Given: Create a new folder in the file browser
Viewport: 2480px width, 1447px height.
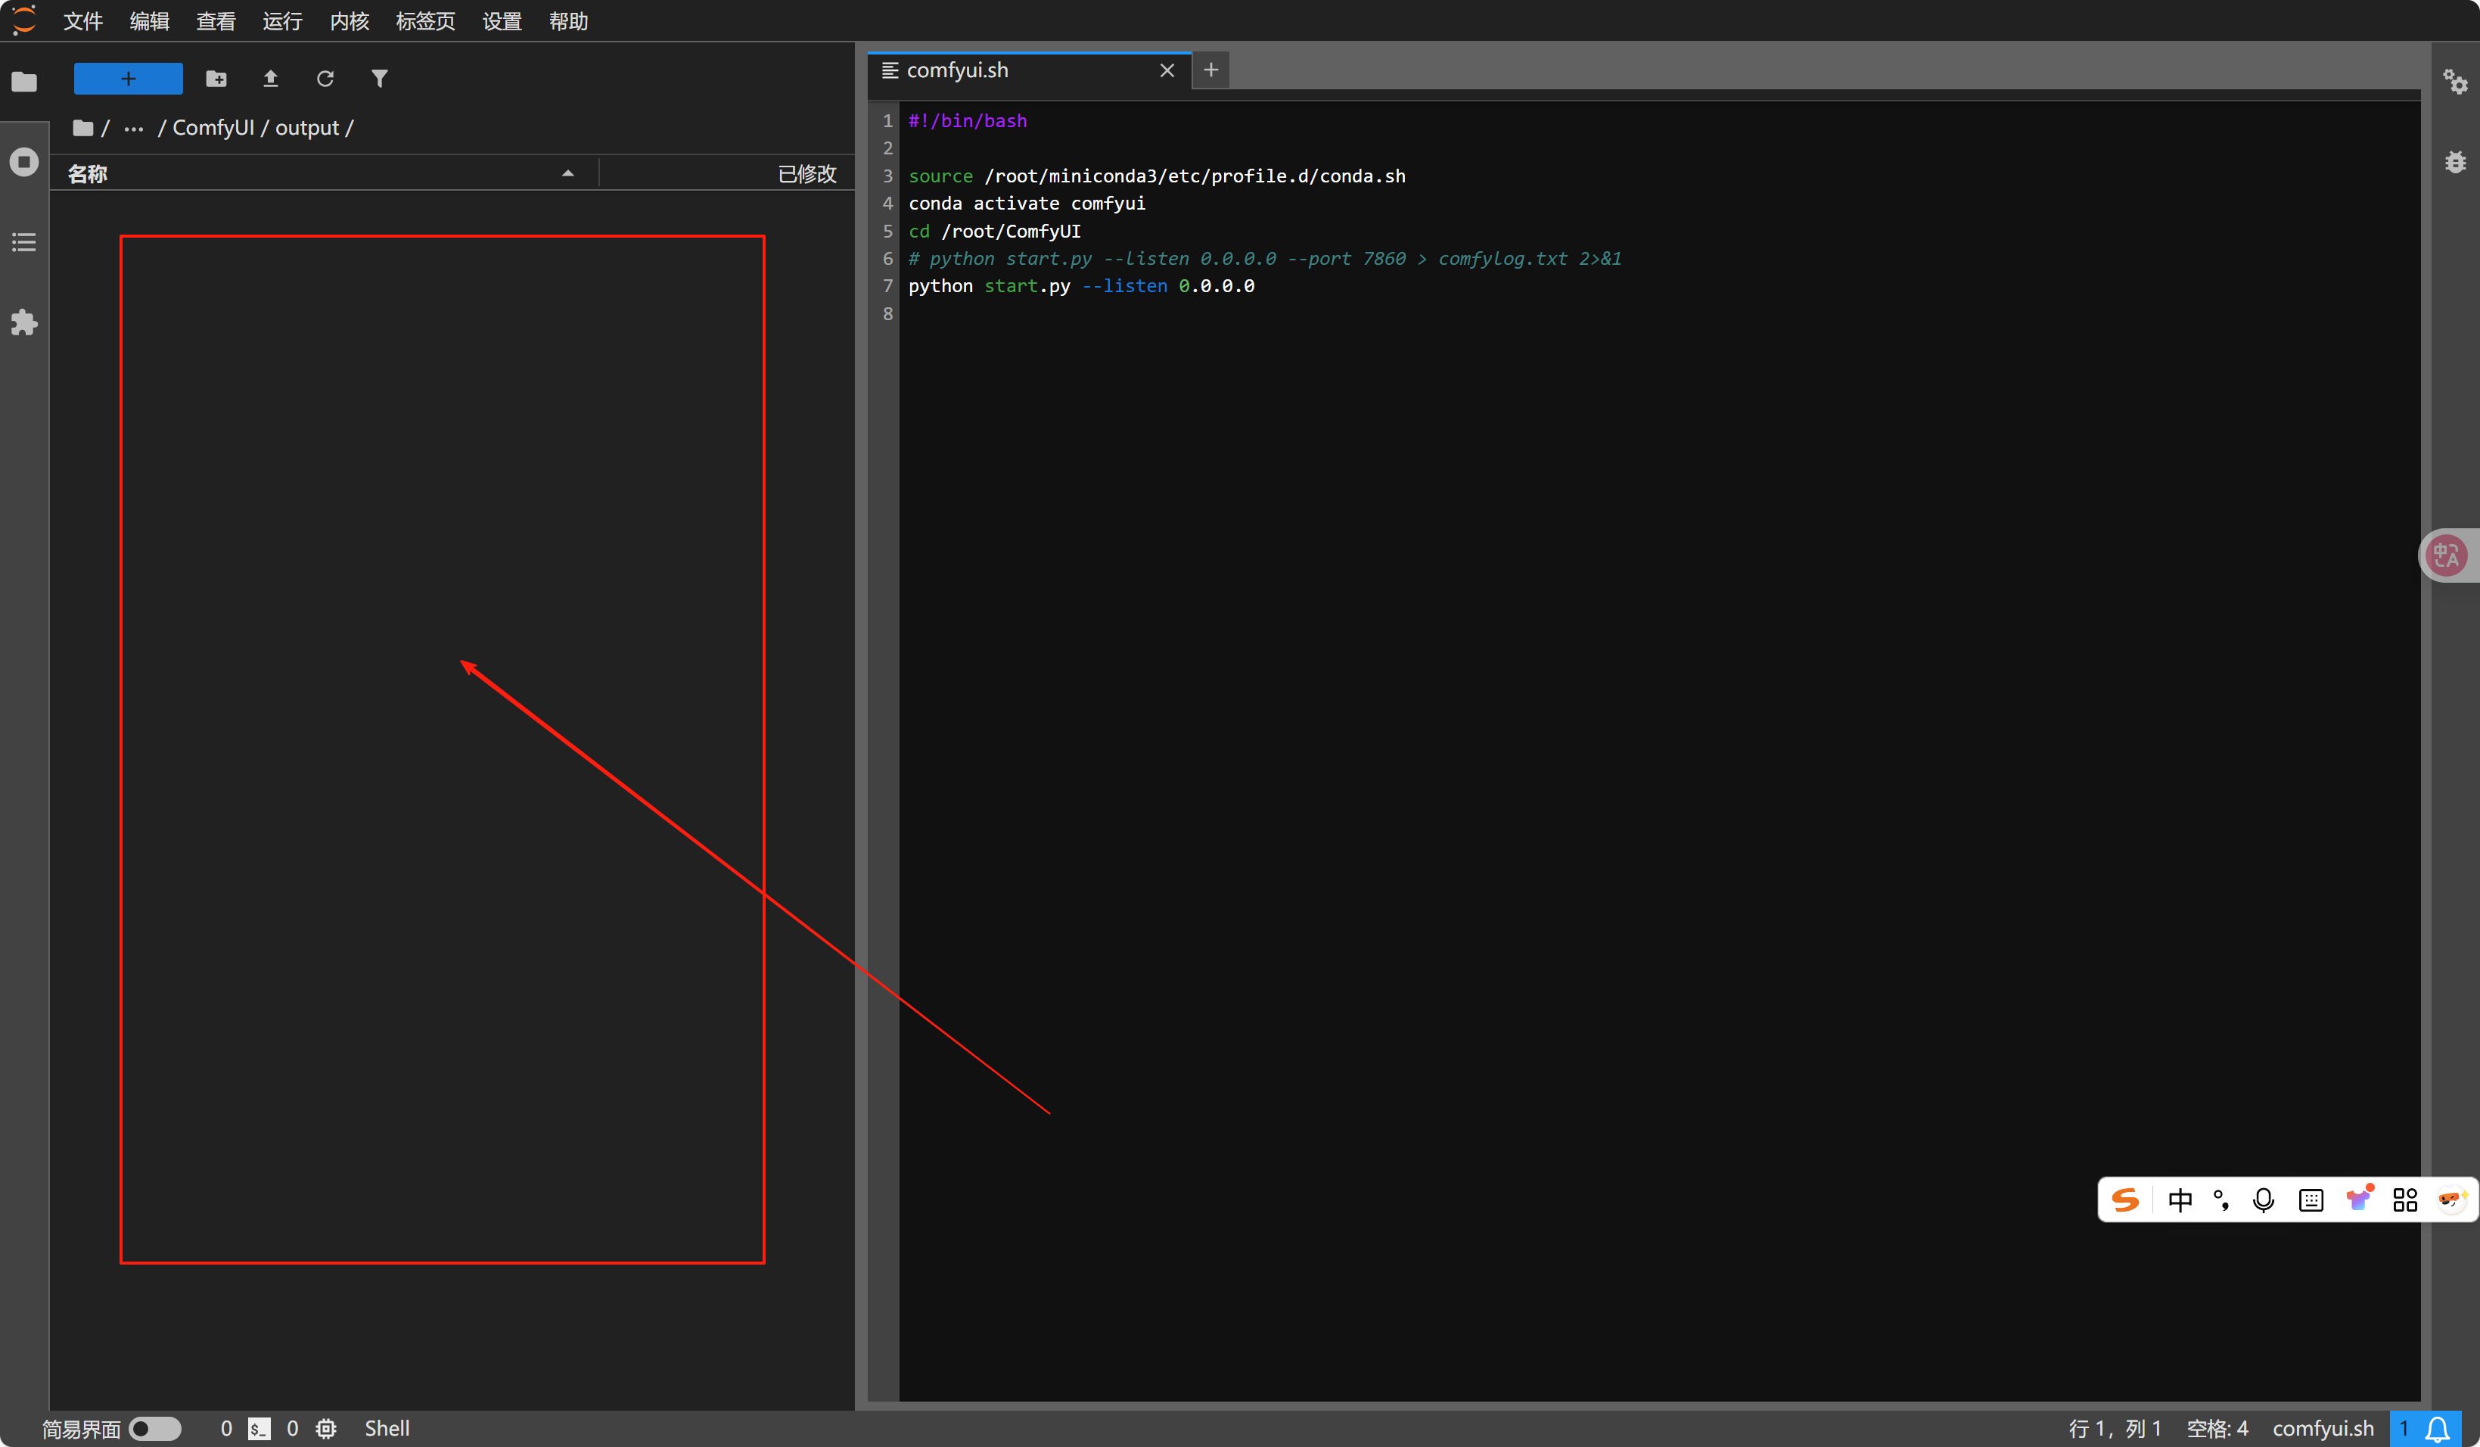Looking at the screenshot, I should tap(216, 79).
